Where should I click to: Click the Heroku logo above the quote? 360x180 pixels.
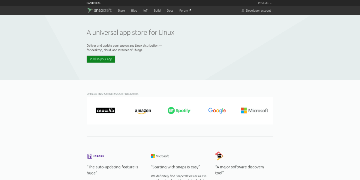[x=95, y=156]
